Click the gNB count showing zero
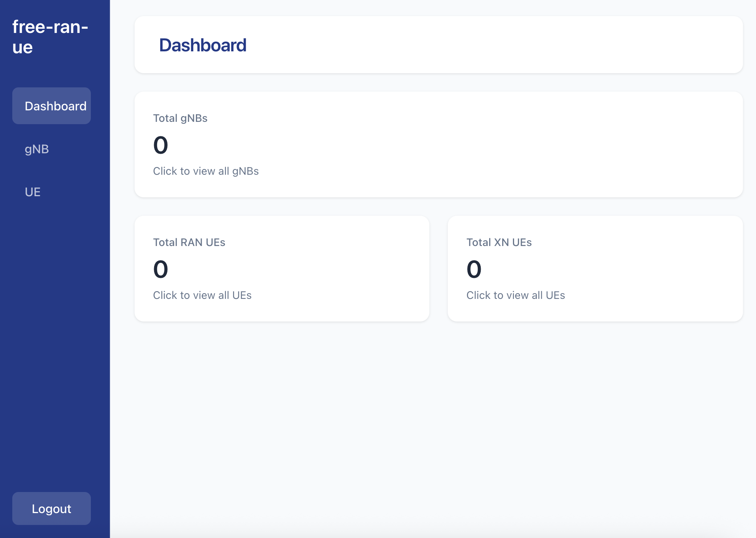The image size is (756, 538). click(x=160, y=145)
